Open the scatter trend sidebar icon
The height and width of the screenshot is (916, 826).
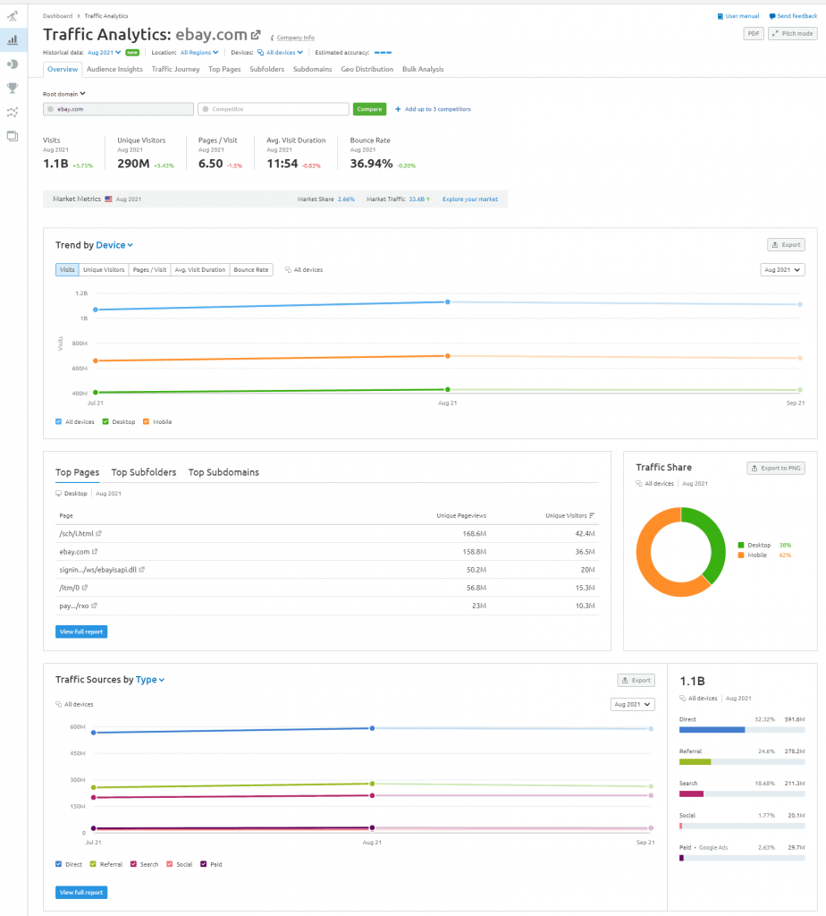(x=13, y=112)
